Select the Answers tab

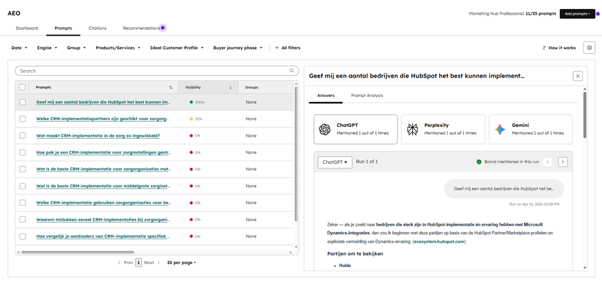326,96
